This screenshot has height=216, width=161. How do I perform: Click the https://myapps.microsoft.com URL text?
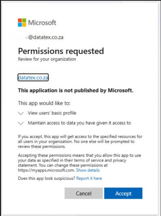tap(46, 170)
